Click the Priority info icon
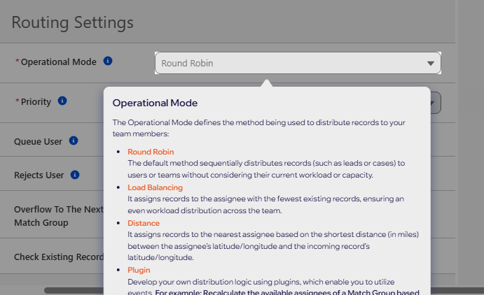Viewport: 484px width, 295px height. tap(62, 101)
